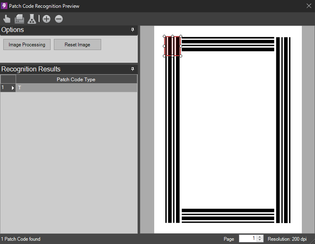The height and width of the screenshot is (244, 315).
Task: Close the Patch Code Recognition Preview window
Action: point(309,6)
